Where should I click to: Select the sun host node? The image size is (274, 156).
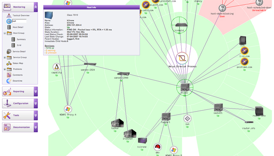188,119
